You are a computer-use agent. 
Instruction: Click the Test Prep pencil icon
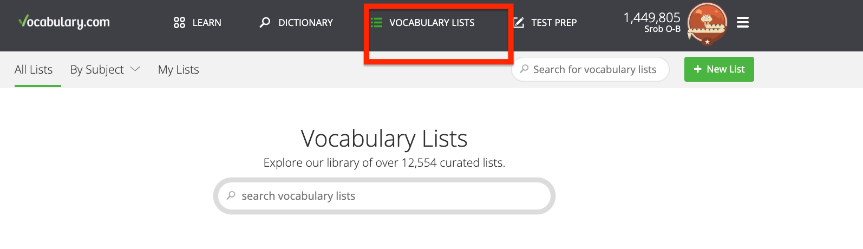519,23
